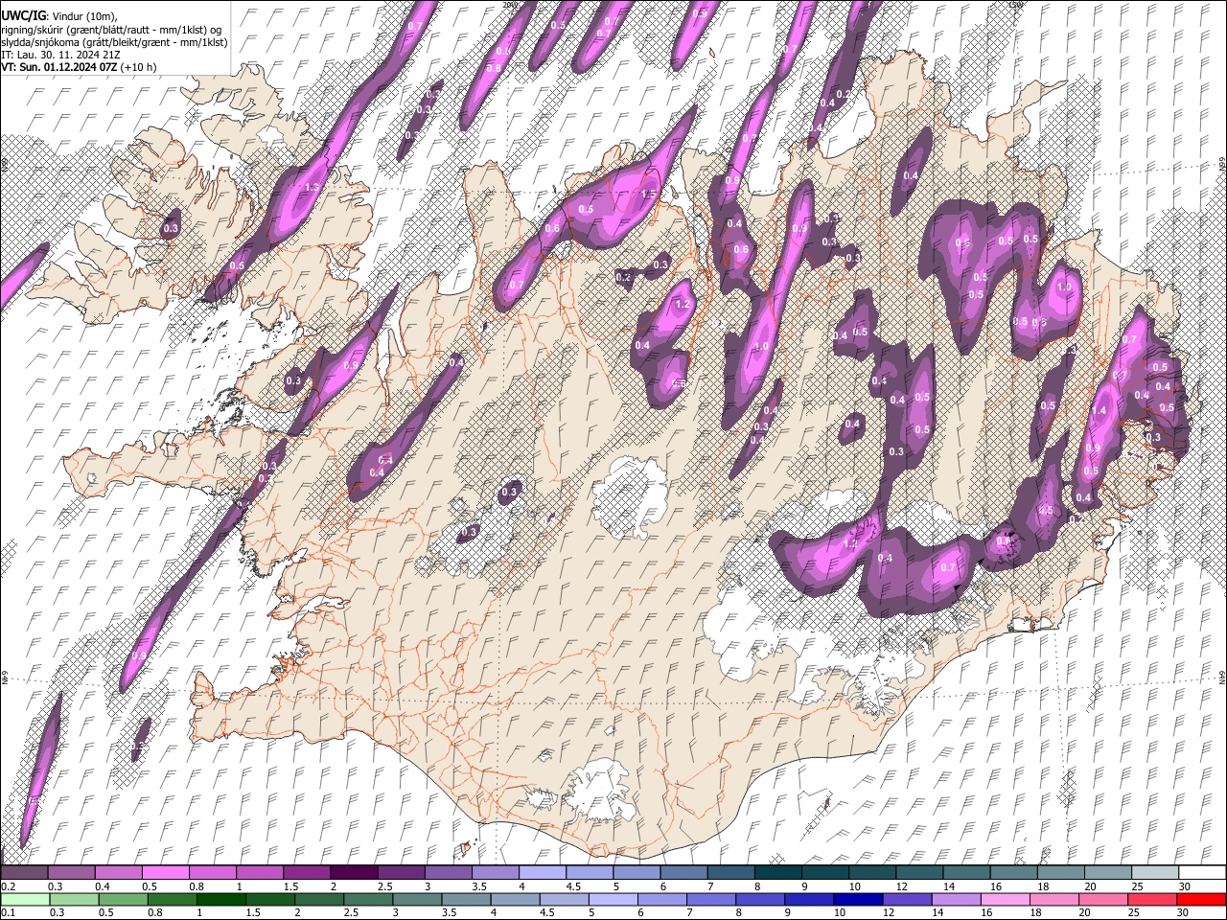Click lower legend swatch between 14 and 16
The image size is (1227, 920).
pos(957,899)
